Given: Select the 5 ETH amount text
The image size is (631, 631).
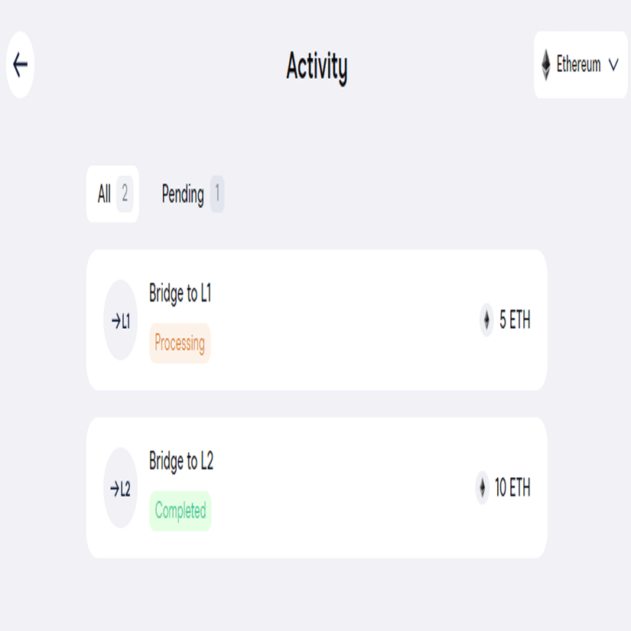Looking at the screenshot, I should [515, 320].
